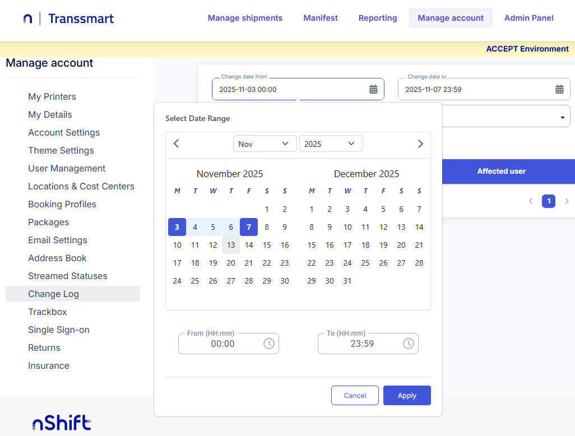The height and width of the screenshot is (436, 575).
Task: Go to next results page arrow
Action: click(567, 201)
